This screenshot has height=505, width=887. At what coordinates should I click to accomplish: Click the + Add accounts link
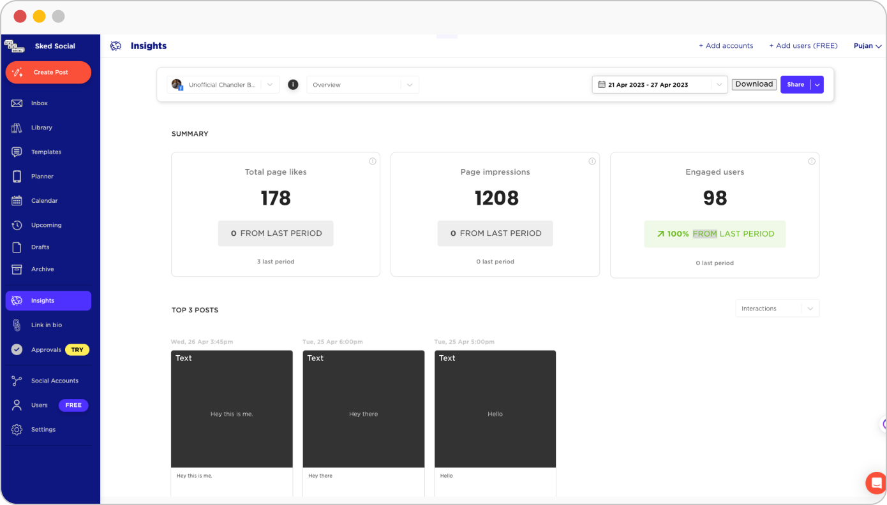point(726,45)
